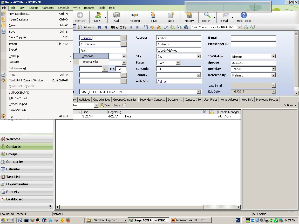The image size is (299, 224).
Task: Open the Contacts menu in menu bar
Action: 48,8
